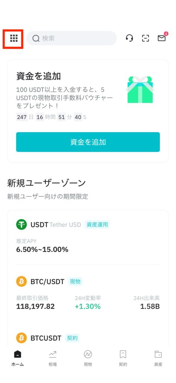Image resolution: width=176 pixels, height=383 pixels.
Task: Select the USDT Tether coin icon
Action: point(21,224)
